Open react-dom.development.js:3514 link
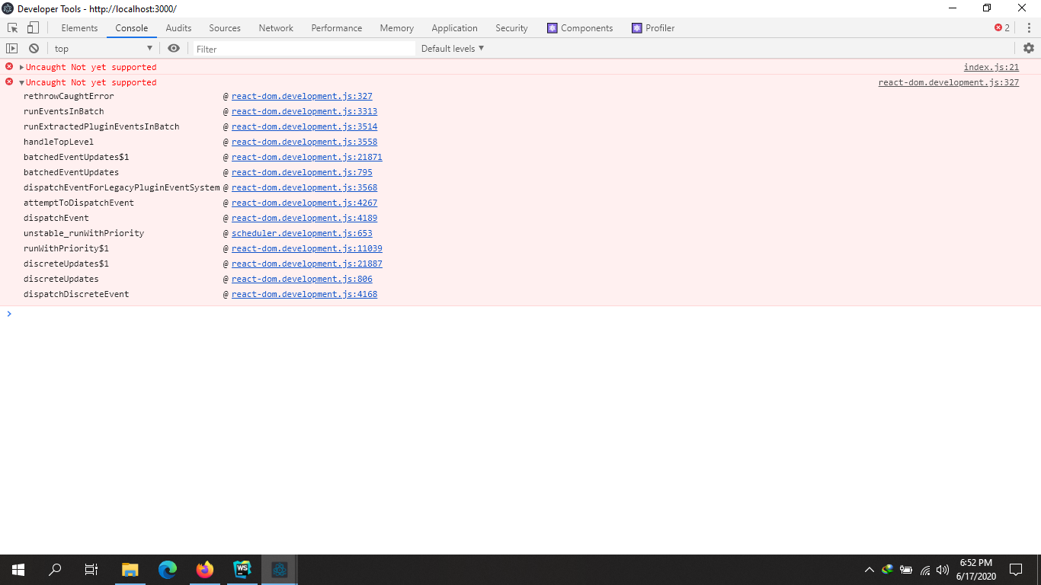1041x585 pixels. pyautogui.click(x=304, y=126)
